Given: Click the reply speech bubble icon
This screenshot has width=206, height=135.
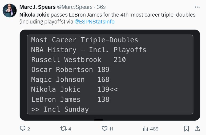Looking at the screenshot, I should 23,129.
